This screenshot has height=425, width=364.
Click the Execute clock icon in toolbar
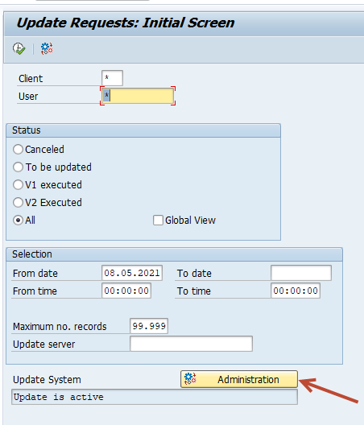[x=19, y=49]
